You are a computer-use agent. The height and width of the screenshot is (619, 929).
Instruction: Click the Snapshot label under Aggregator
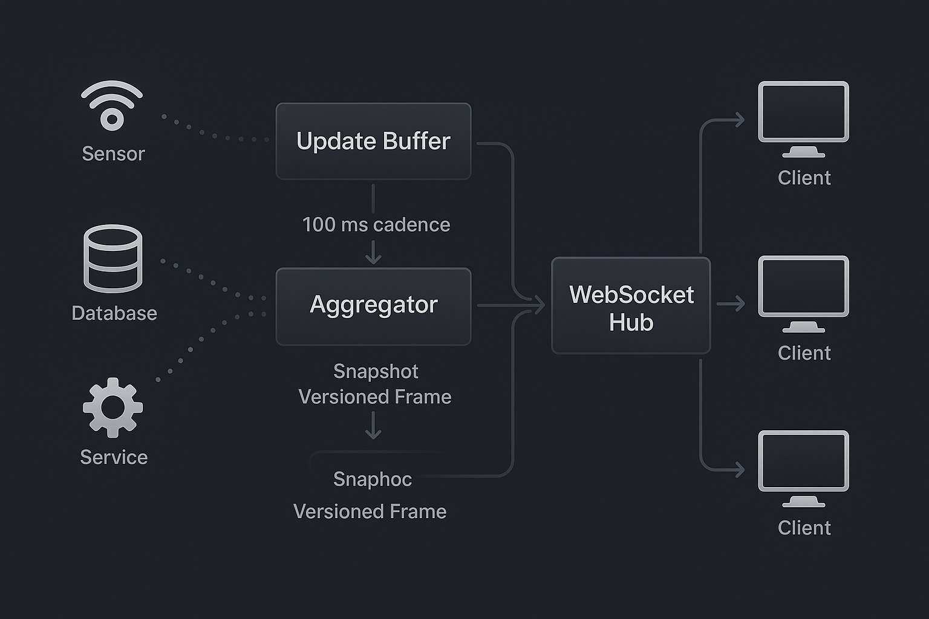tap(376, 371)
